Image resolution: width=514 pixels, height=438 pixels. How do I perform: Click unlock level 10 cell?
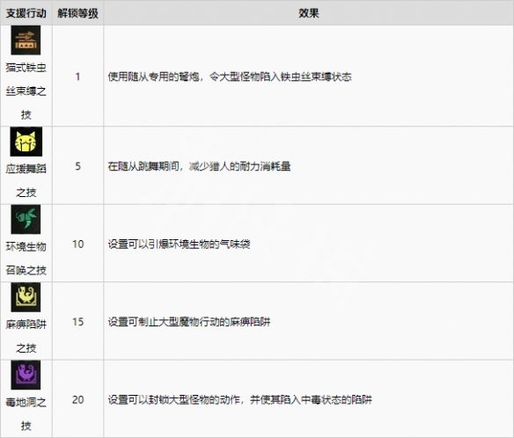(x=78, y=244)
